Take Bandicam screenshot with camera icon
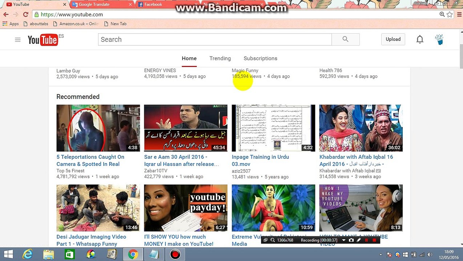The width and height of the screenshot is (463, 261). click(x=351, y=240)
